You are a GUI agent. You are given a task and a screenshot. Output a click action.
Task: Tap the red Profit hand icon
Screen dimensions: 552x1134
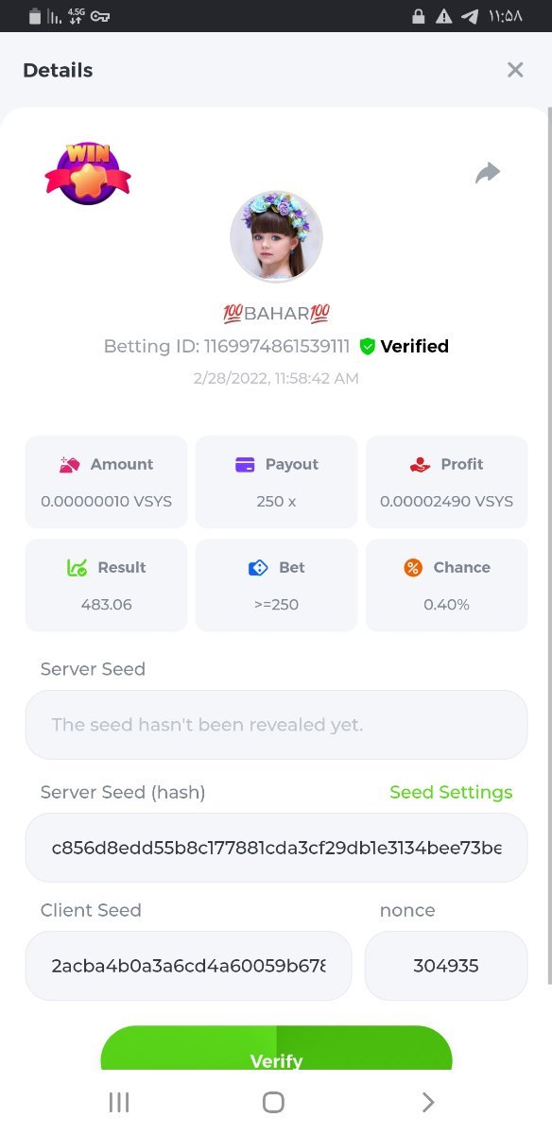(x=421, y=464)
